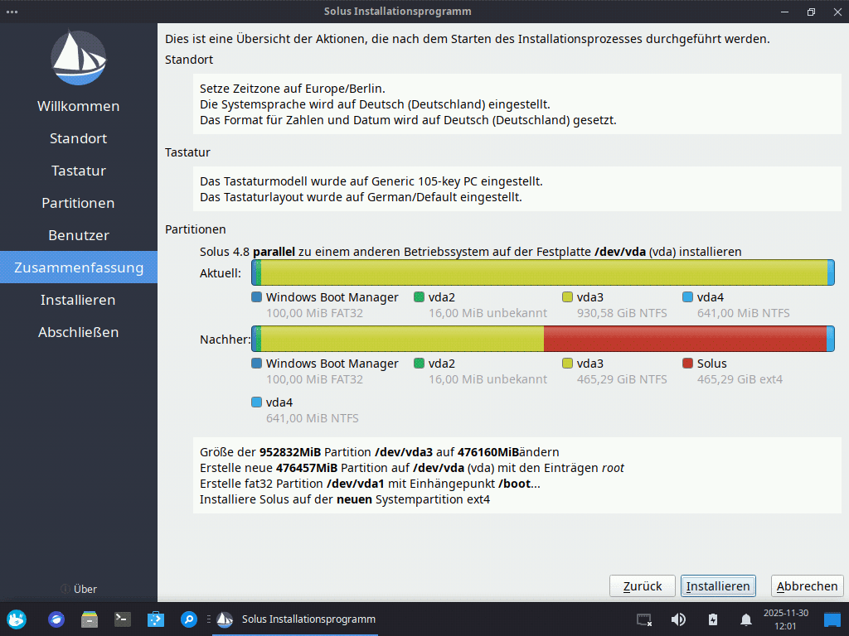Click the Tastaturmodell Generic 105-key line
The image size is (849, 636).
click(x=371, y=181)
